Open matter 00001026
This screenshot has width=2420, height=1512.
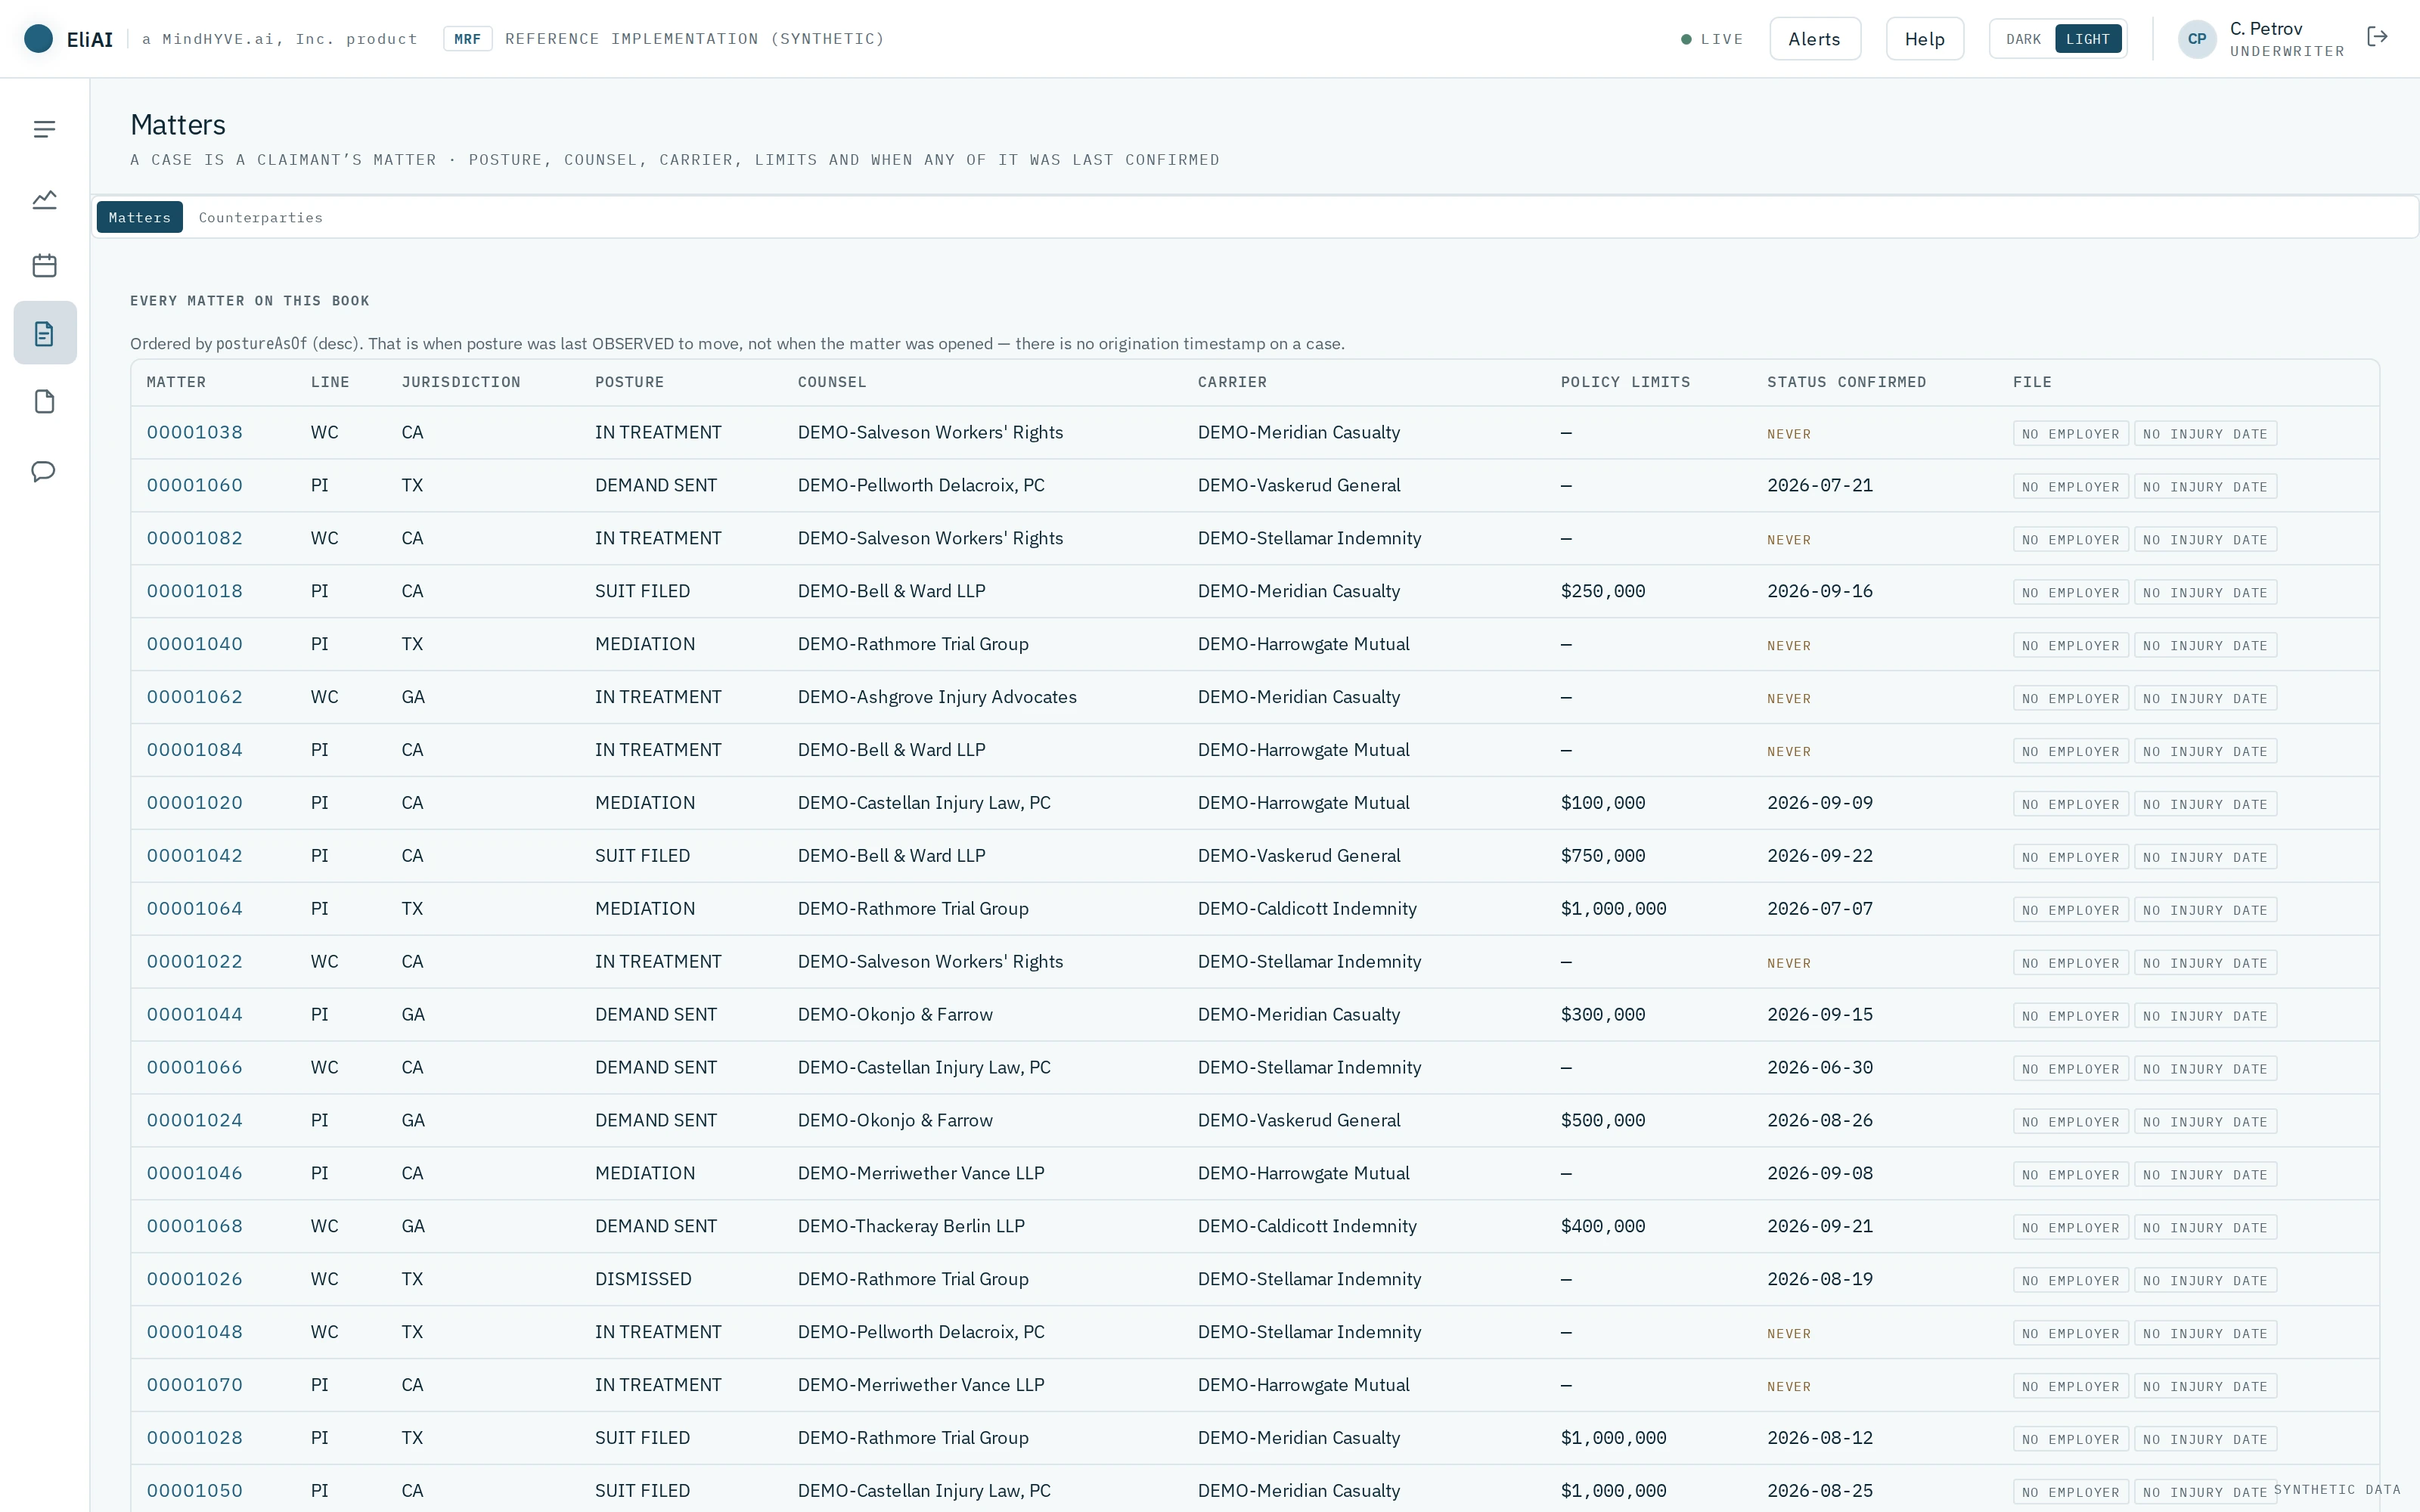point(194,1279)
